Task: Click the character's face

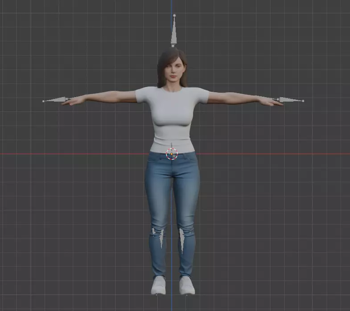Action: pyautogui.click(x=174, y=70)
